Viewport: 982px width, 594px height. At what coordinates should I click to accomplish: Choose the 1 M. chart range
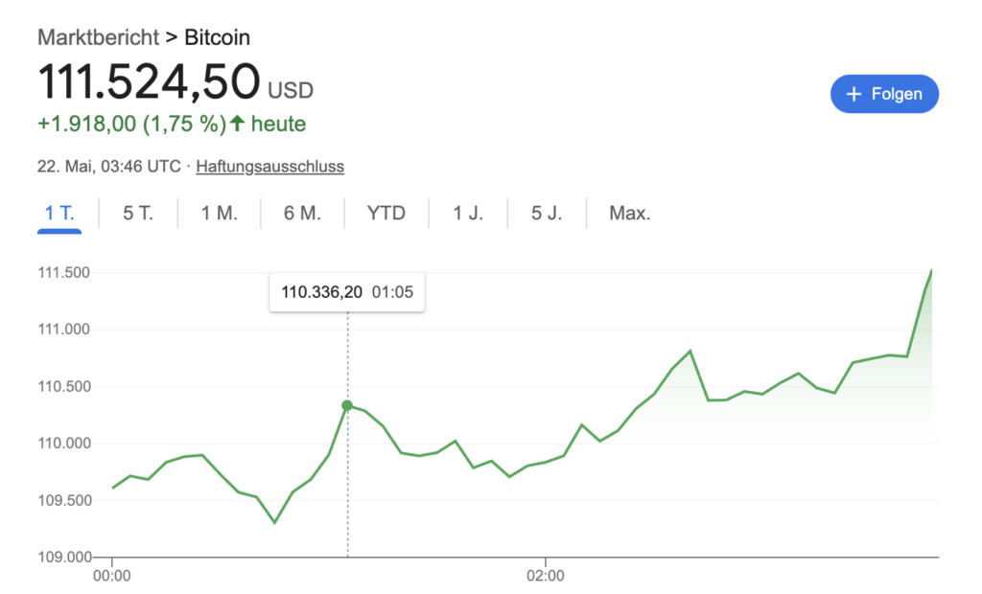point(219,213)
